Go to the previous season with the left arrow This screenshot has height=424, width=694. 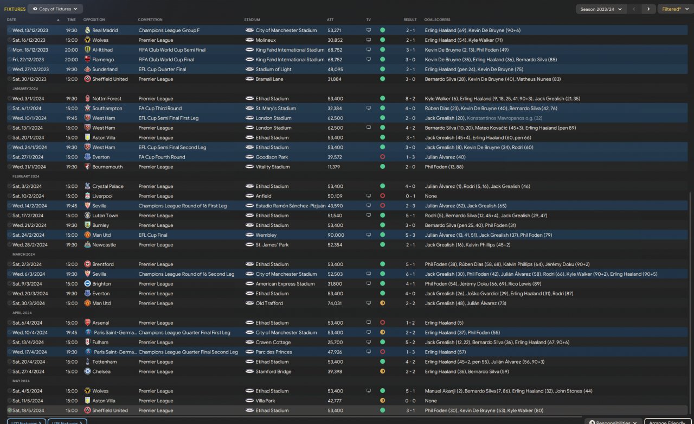[633, 9]
